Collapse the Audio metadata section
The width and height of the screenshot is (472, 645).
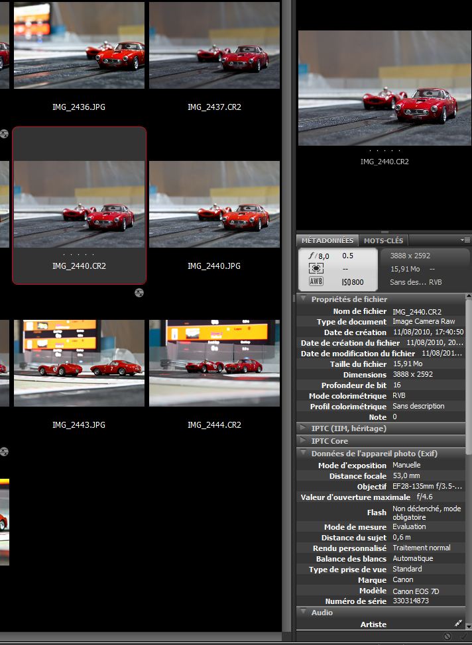click(x=304, y=613)
